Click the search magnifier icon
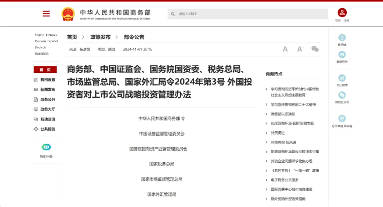 tap(173, 14)
